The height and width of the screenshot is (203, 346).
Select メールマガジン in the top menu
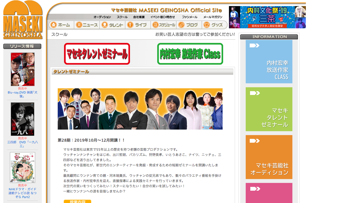click(213, 17)
